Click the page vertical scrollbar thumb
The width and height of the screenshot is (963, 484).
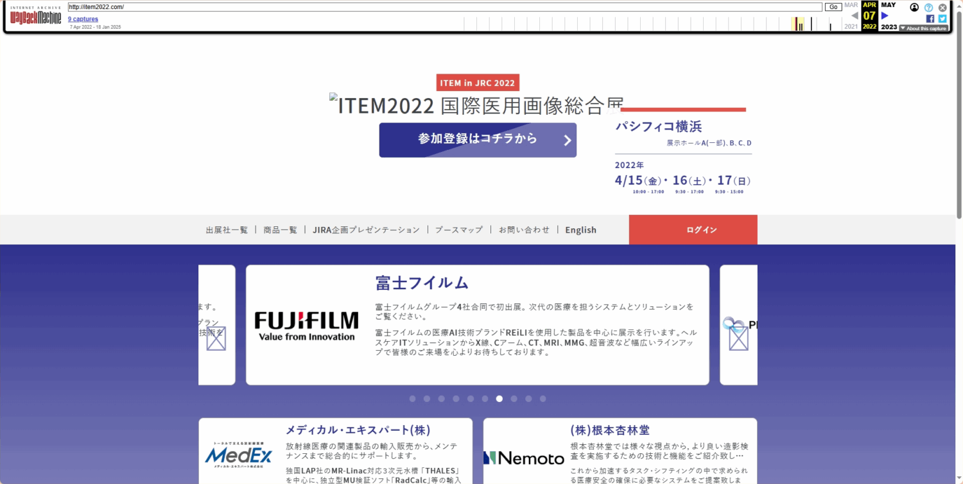click(x=959, y=114)
